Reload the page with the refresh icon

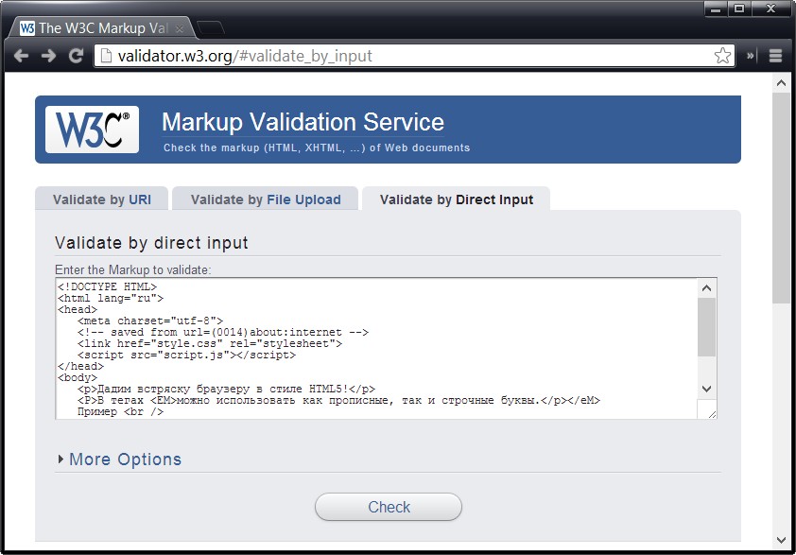(x=77, y=56)
